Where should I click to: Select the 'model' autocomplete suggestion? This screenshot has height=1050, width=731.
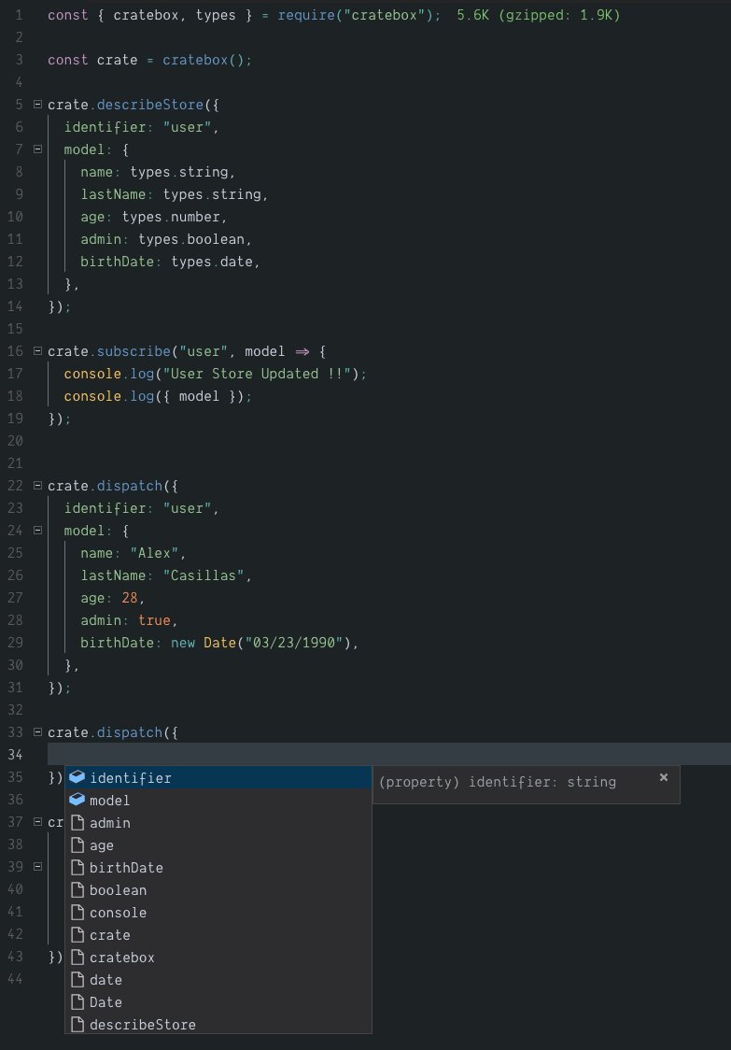pos(218,801)
